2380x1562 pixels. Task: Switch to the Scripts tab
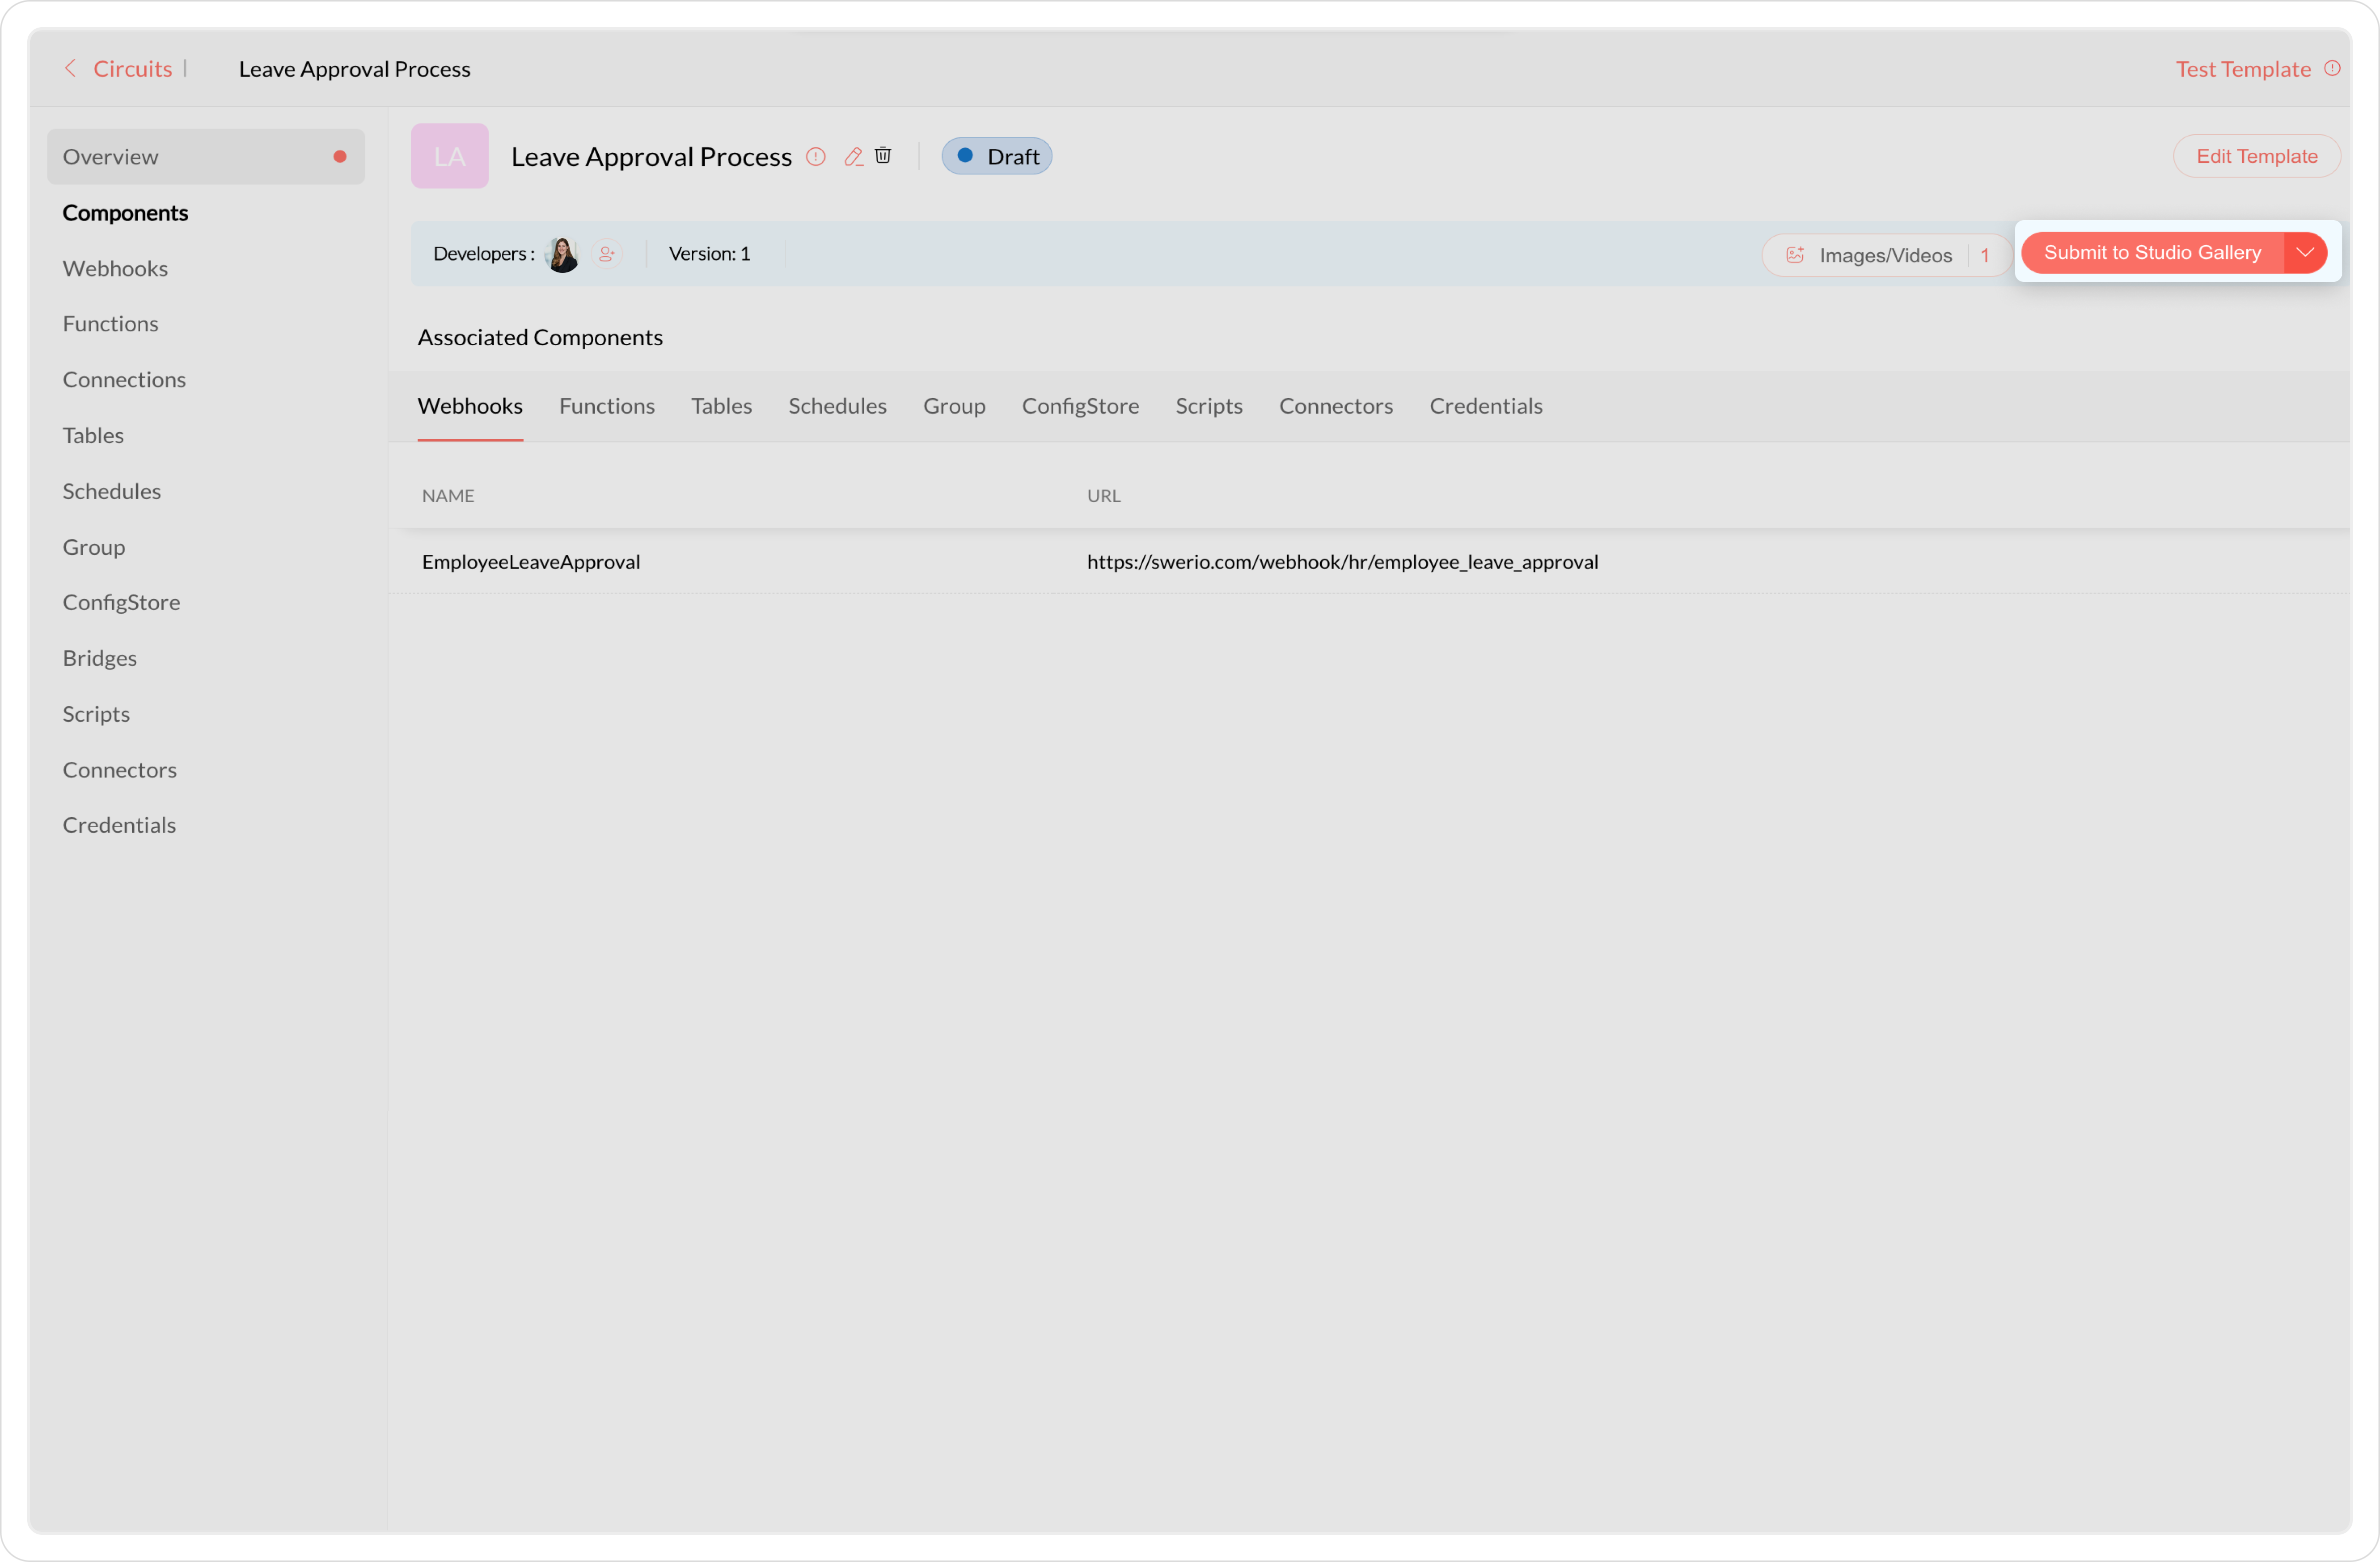[1209, 406]
